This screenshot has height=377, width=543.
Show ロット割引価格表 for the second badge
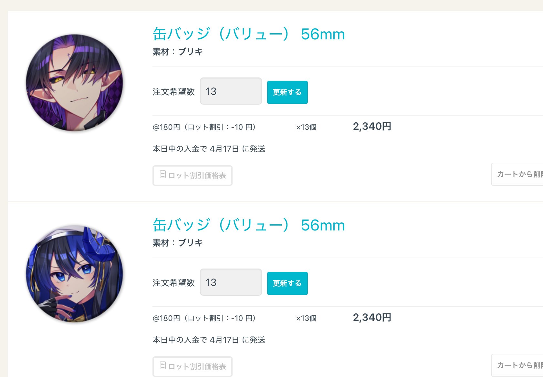point(193,367)
